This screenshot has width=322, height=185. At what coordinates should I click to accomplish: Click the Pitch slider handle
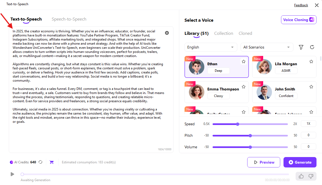pyautogui.click(x=250, y=135)
